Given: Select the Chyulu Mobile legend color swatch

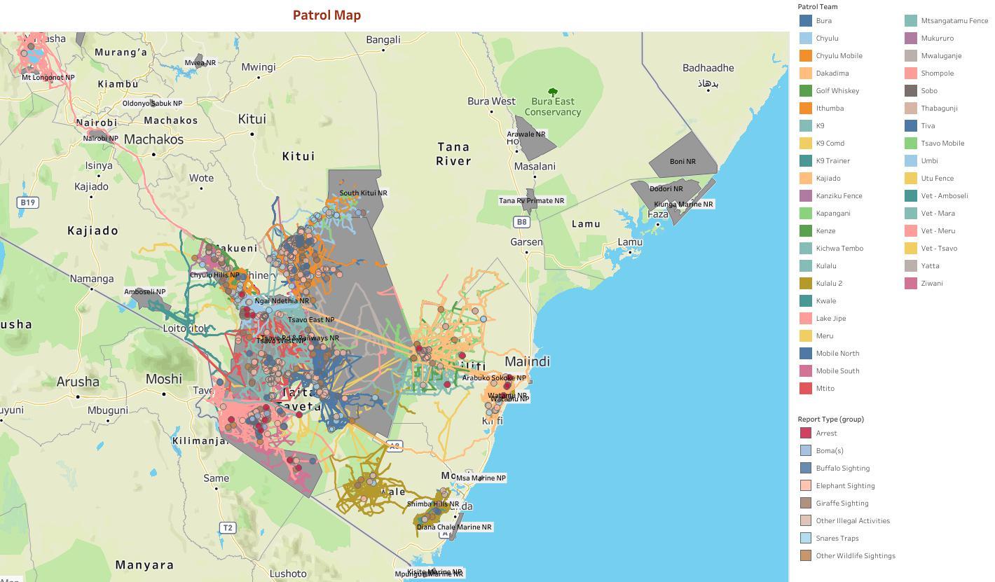Looking at the screenshot, I should point(806,56).
